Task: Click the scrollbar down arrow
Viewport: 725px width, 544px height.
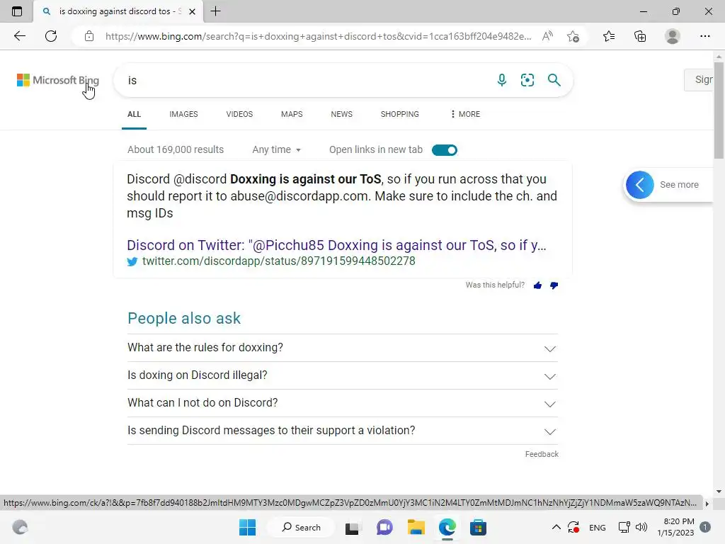Action: 719,492
